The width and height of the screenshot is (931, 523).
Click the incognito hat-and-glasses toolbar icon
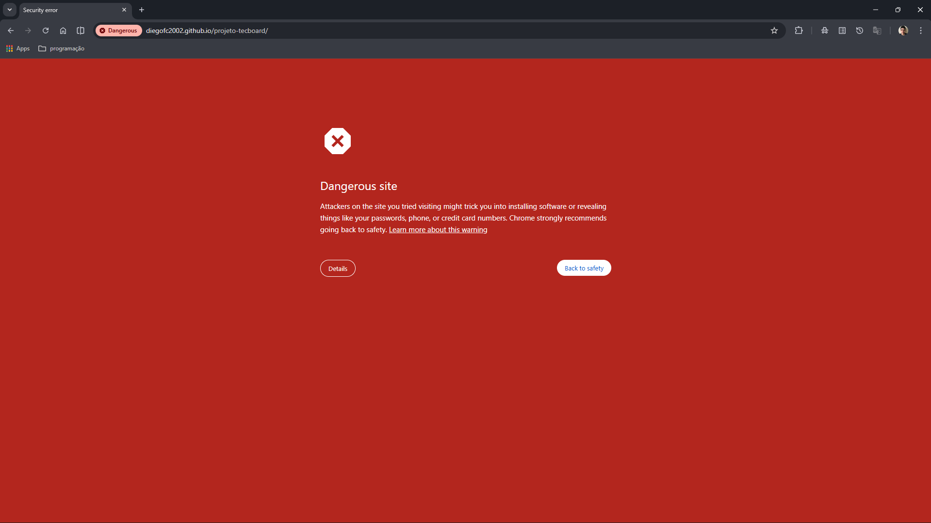pos(825,31)
